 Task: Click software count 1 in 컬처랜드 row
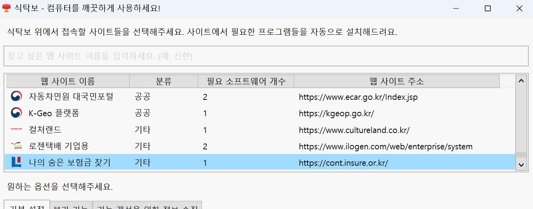(205, 130)
